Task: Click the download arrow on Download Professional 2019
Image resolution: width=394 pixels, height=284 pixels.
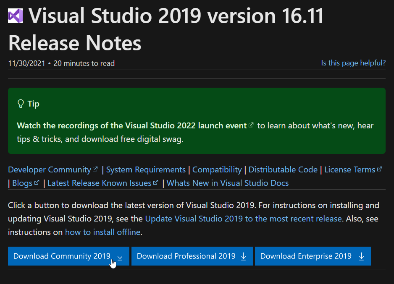Action: click(x=243, y=256)
